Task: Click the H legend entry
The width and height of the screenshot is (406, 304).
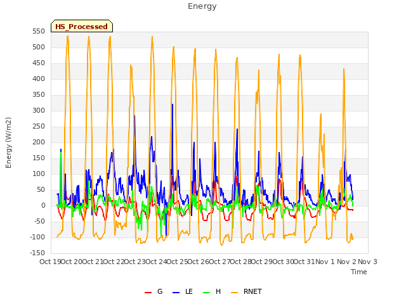Action: pos(212,291)
